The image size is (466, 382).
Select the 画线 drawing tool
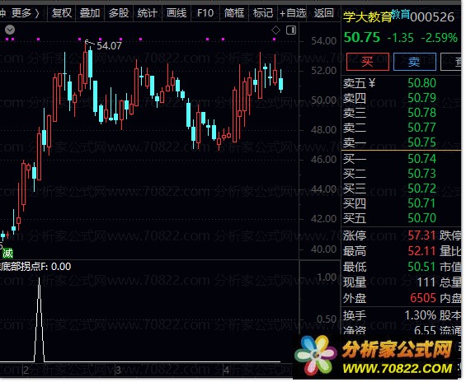[x=177, y=13]
